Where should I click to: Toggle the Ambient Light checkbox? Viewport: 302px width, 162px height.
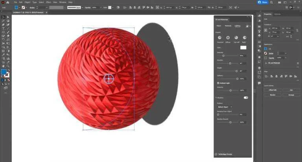point(218,83)
